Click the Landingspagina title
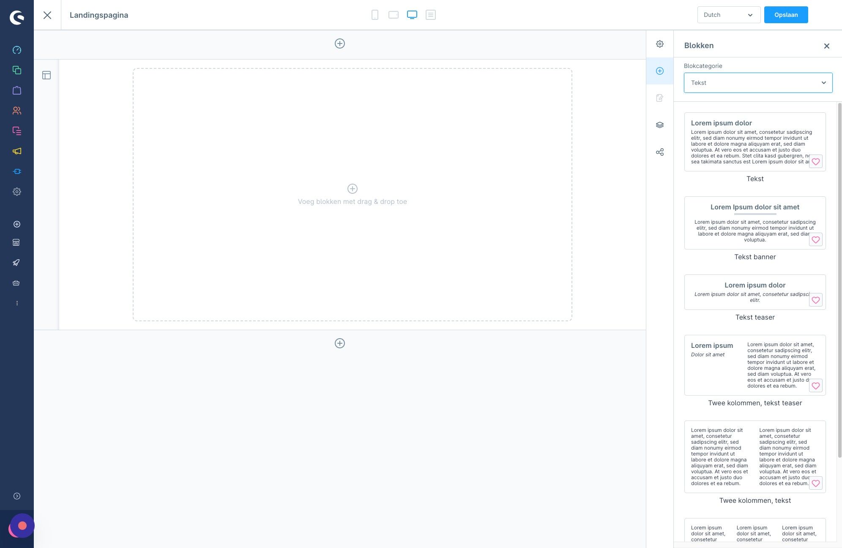Image resolution: width=842 pixels, height=548 pixels. coord(99,15)
